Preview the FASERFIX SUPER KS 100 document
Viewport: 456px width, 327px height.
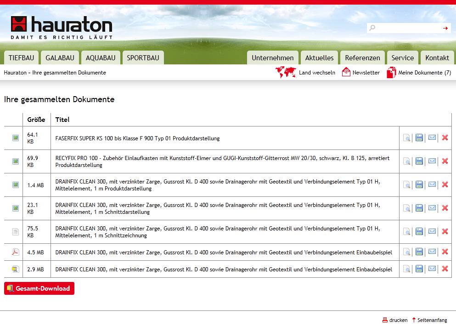point(407,138)
